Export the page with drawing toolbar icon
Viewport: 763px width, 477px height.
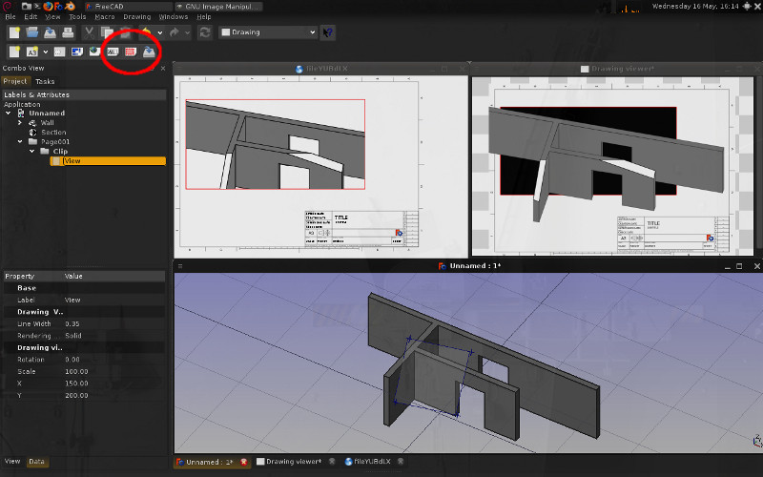[x=149, y=52]
